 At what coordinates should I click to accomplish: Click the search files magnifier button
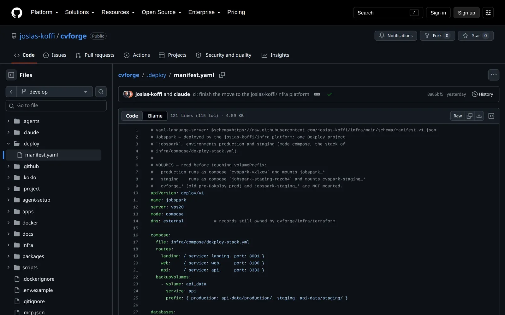pos(101,92)
